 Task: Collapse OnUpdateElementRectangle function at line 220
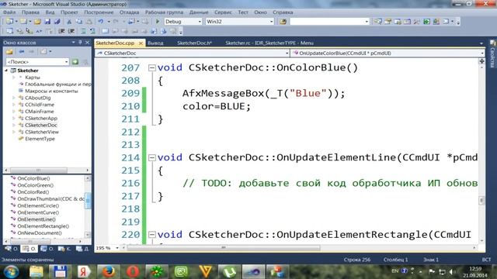152,234
